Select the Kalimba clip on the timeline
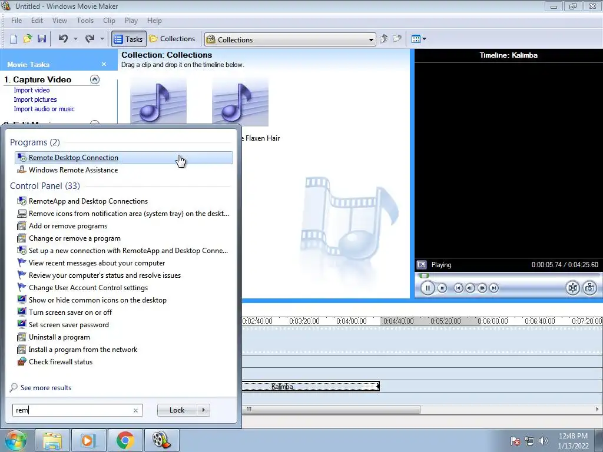 310,386
